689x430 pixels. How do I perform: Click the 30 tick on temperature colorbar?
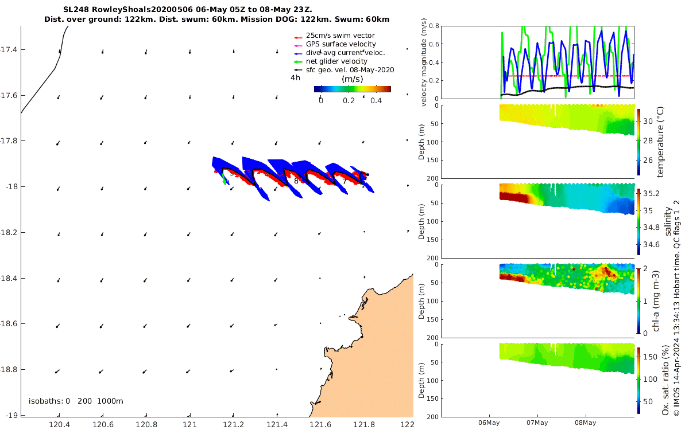[648, 121]
